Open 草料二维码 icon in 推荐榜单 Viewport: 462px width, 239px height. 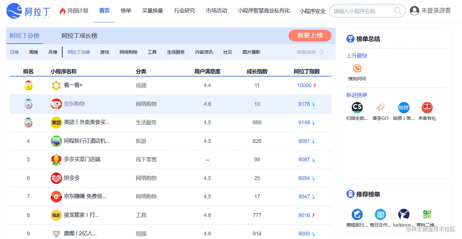(427, 214)
